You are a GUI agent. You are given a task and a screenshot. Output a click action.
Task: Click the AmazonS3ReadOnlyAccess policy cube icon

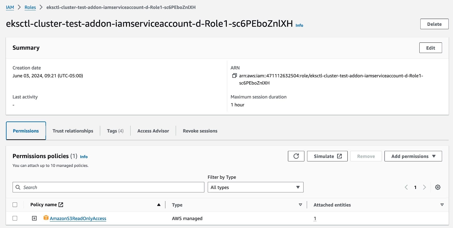point(46,218)
